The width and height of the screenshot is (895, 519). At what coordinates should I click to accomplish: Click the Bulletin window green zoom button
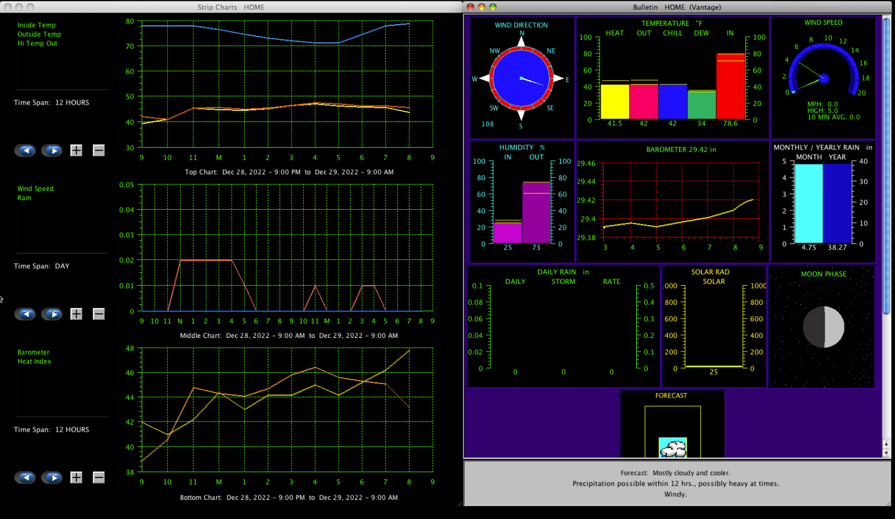493,7
